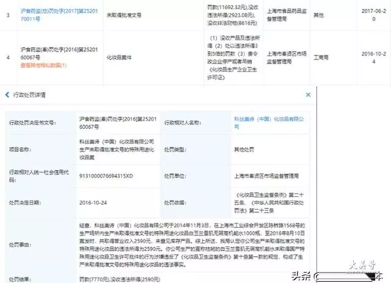
Task: Click 上海市奉贤区市场监督管理局 in row 4 of table
Action: point(287,57)
